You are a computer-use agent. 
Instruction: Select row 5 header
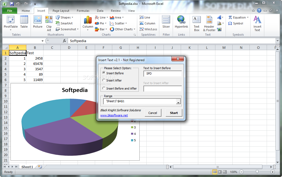click(5, 75)
